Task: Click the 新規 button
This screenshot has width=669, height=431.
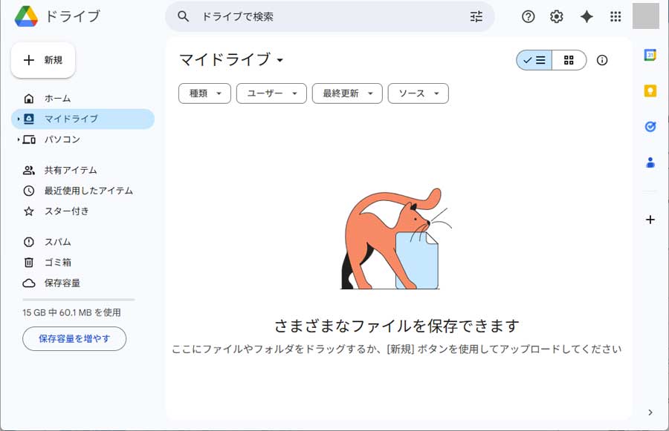Action: point(43,60)
